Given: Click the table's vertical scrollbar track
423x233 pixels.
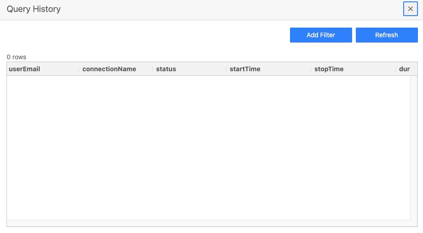Looking at the screenshot, I should [x=413, y=147].
